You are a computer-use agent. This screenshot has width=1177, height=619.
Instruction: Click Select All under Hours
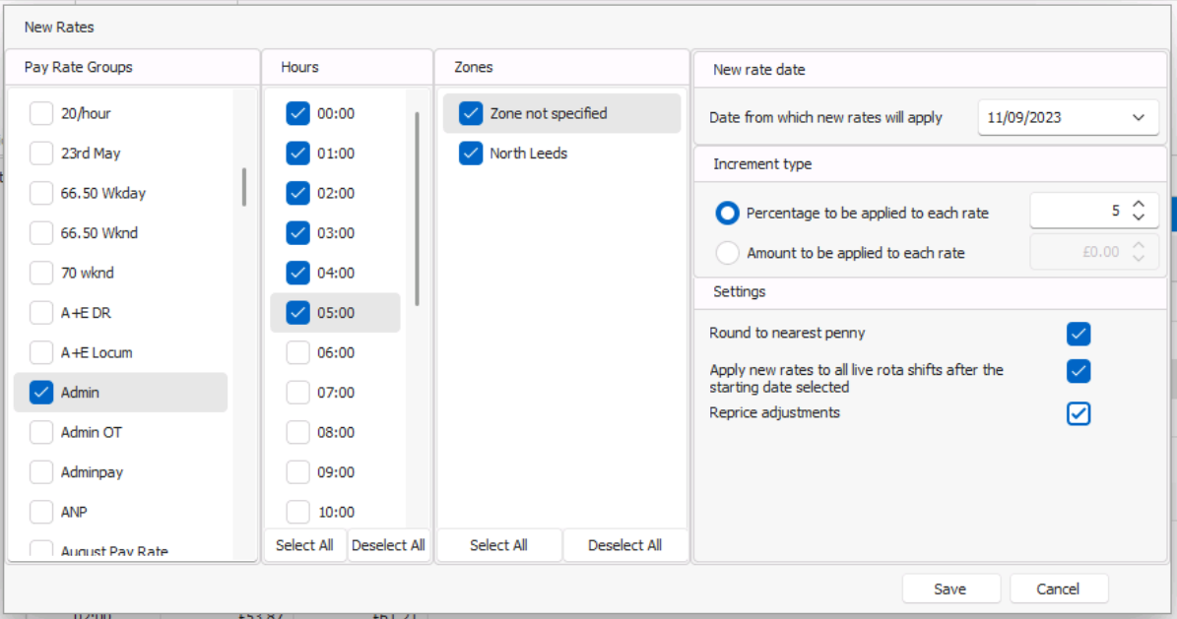coord(304,545)
